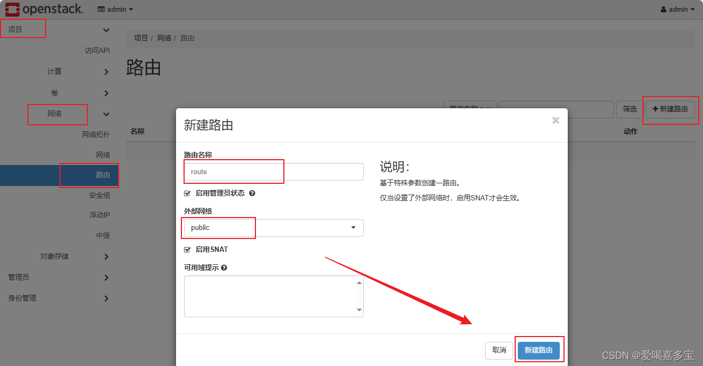Click the 可用域提示 list box
703x366 pixels.
coord(274,296)
